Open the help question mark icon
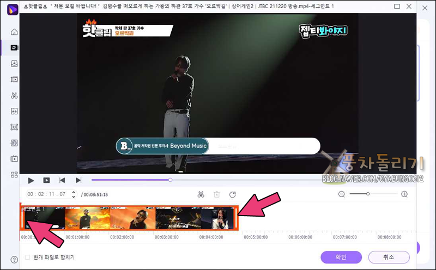The image size is (436, 270). 14,260
